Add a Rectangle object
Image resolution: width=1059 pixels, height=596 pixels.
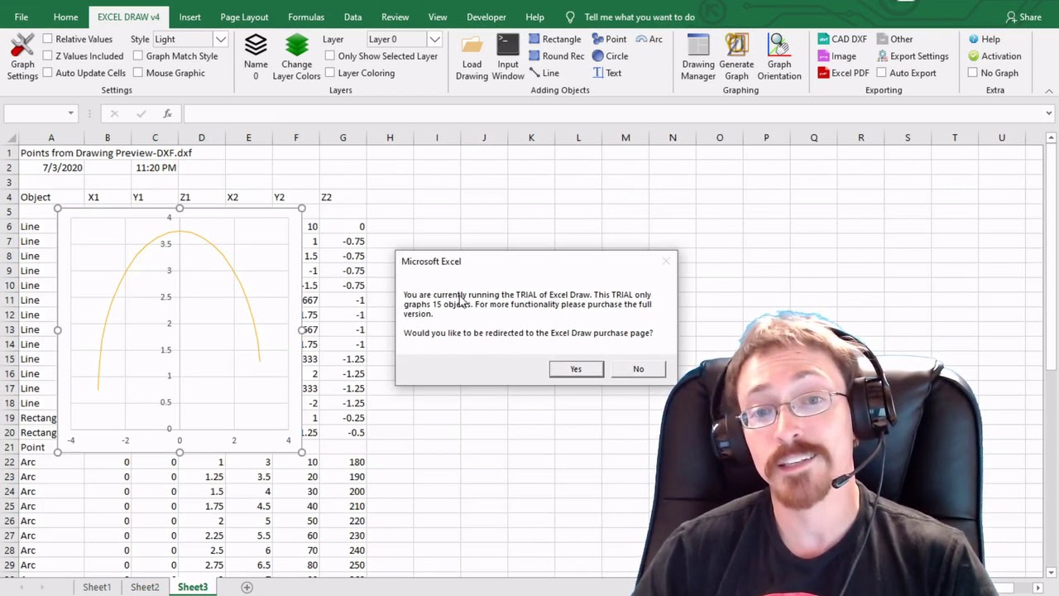point(554,39)
